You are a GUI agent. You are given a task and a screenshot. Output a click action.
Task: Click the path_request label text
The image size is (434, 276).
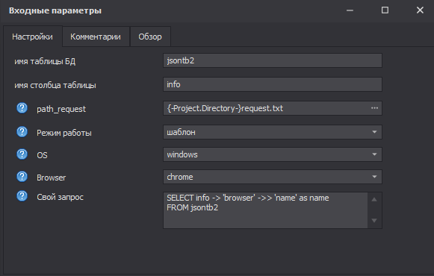pyautogui.click(x=61, y=109)
